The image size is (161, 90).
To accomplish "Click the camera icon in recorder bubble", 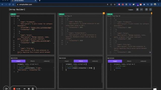I will click(6, 89).
